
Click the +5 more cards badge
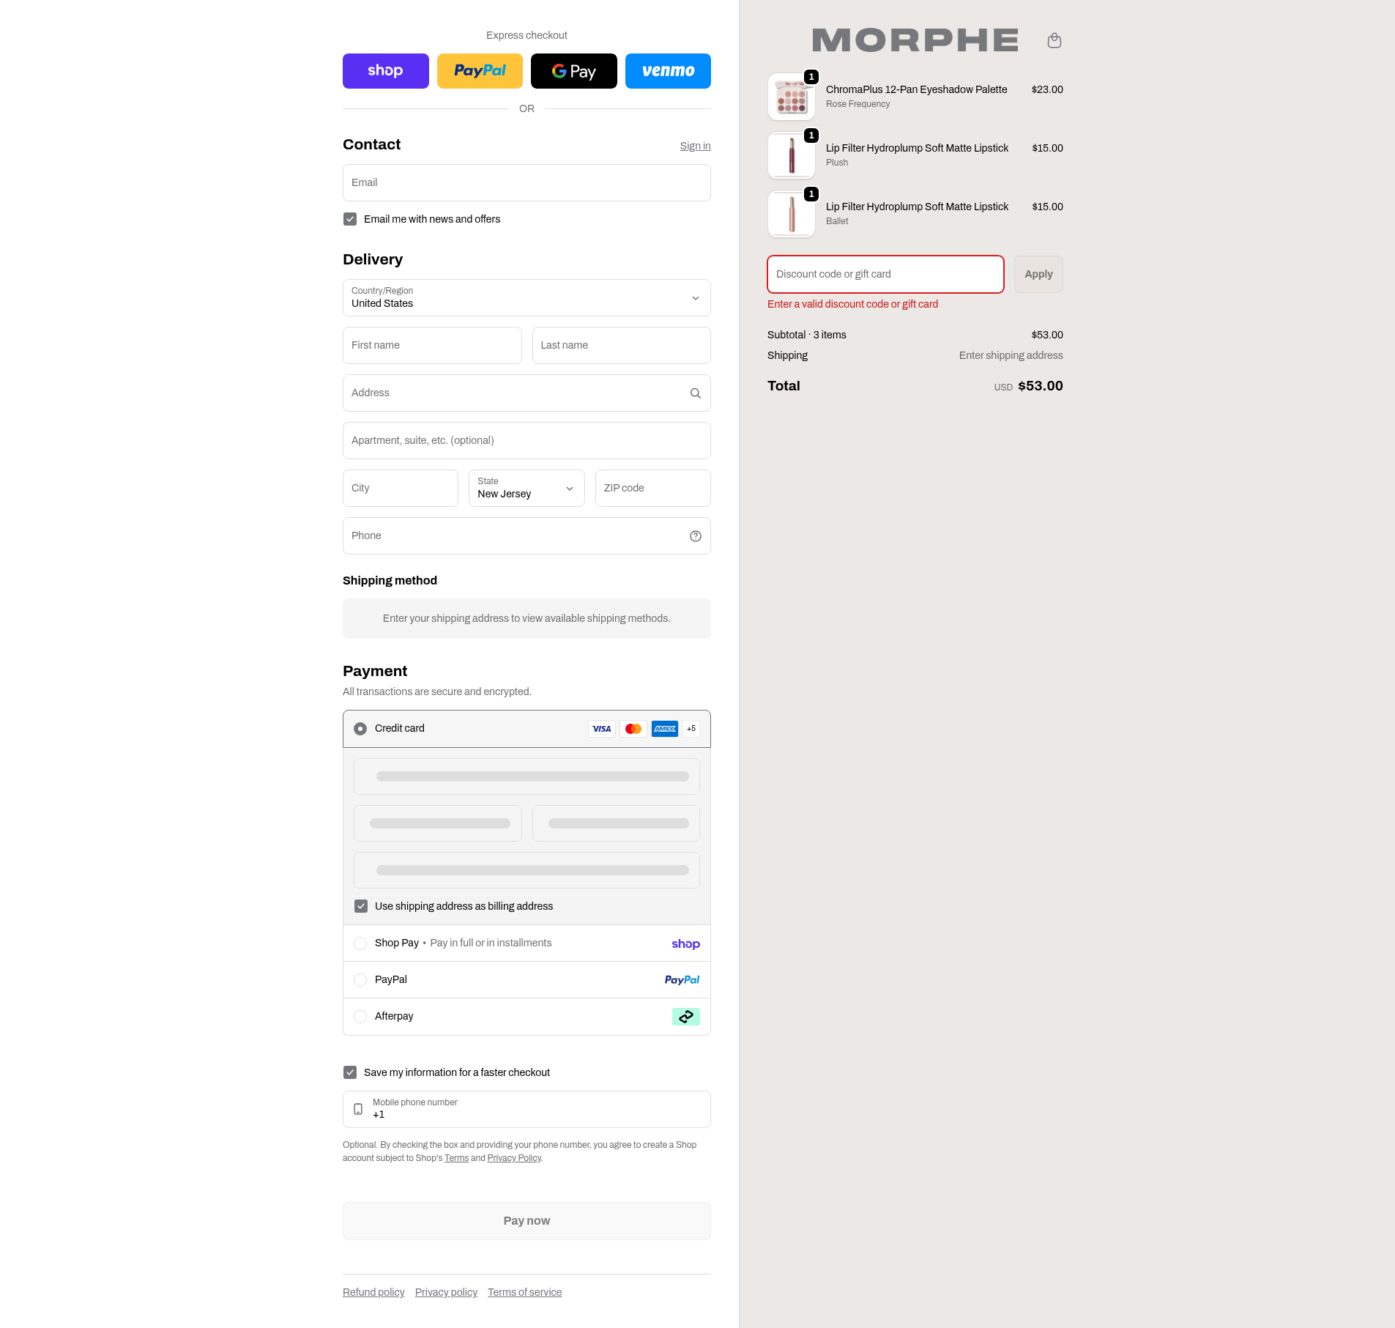tap(691, 729)
